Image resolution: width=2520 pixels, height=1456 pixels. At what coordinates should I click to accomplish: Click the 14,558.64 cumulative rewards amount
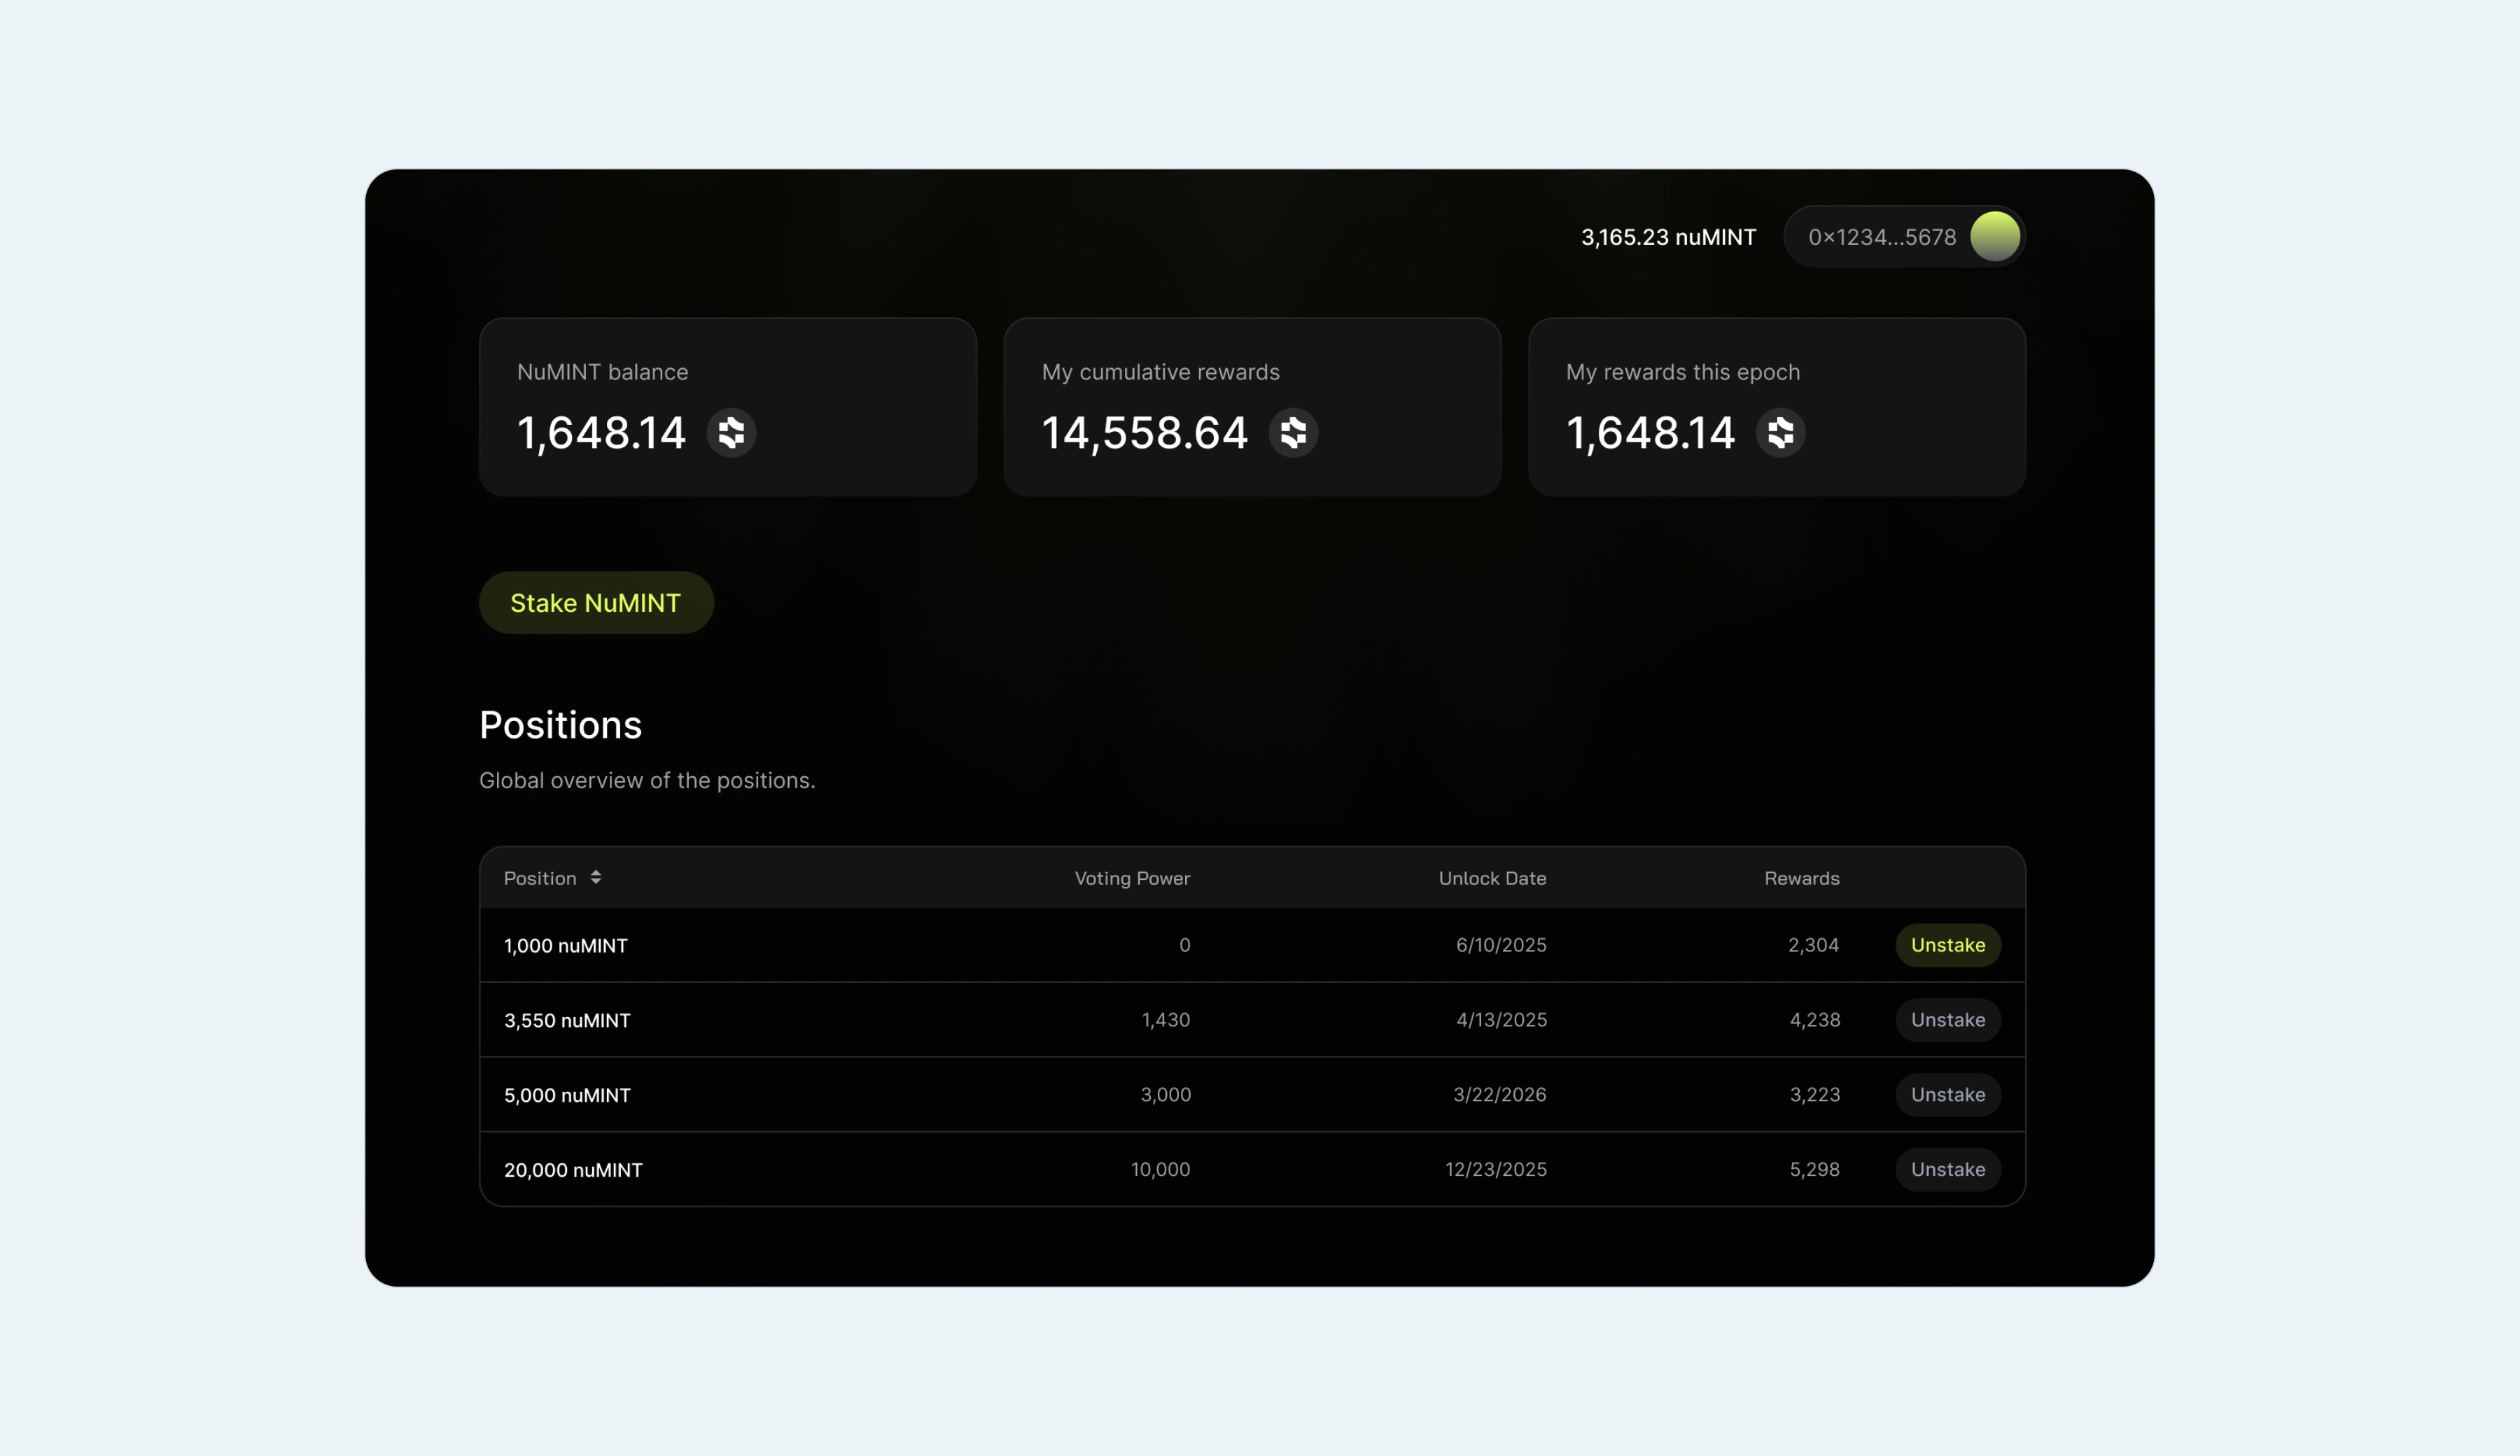click(1145, 433)
